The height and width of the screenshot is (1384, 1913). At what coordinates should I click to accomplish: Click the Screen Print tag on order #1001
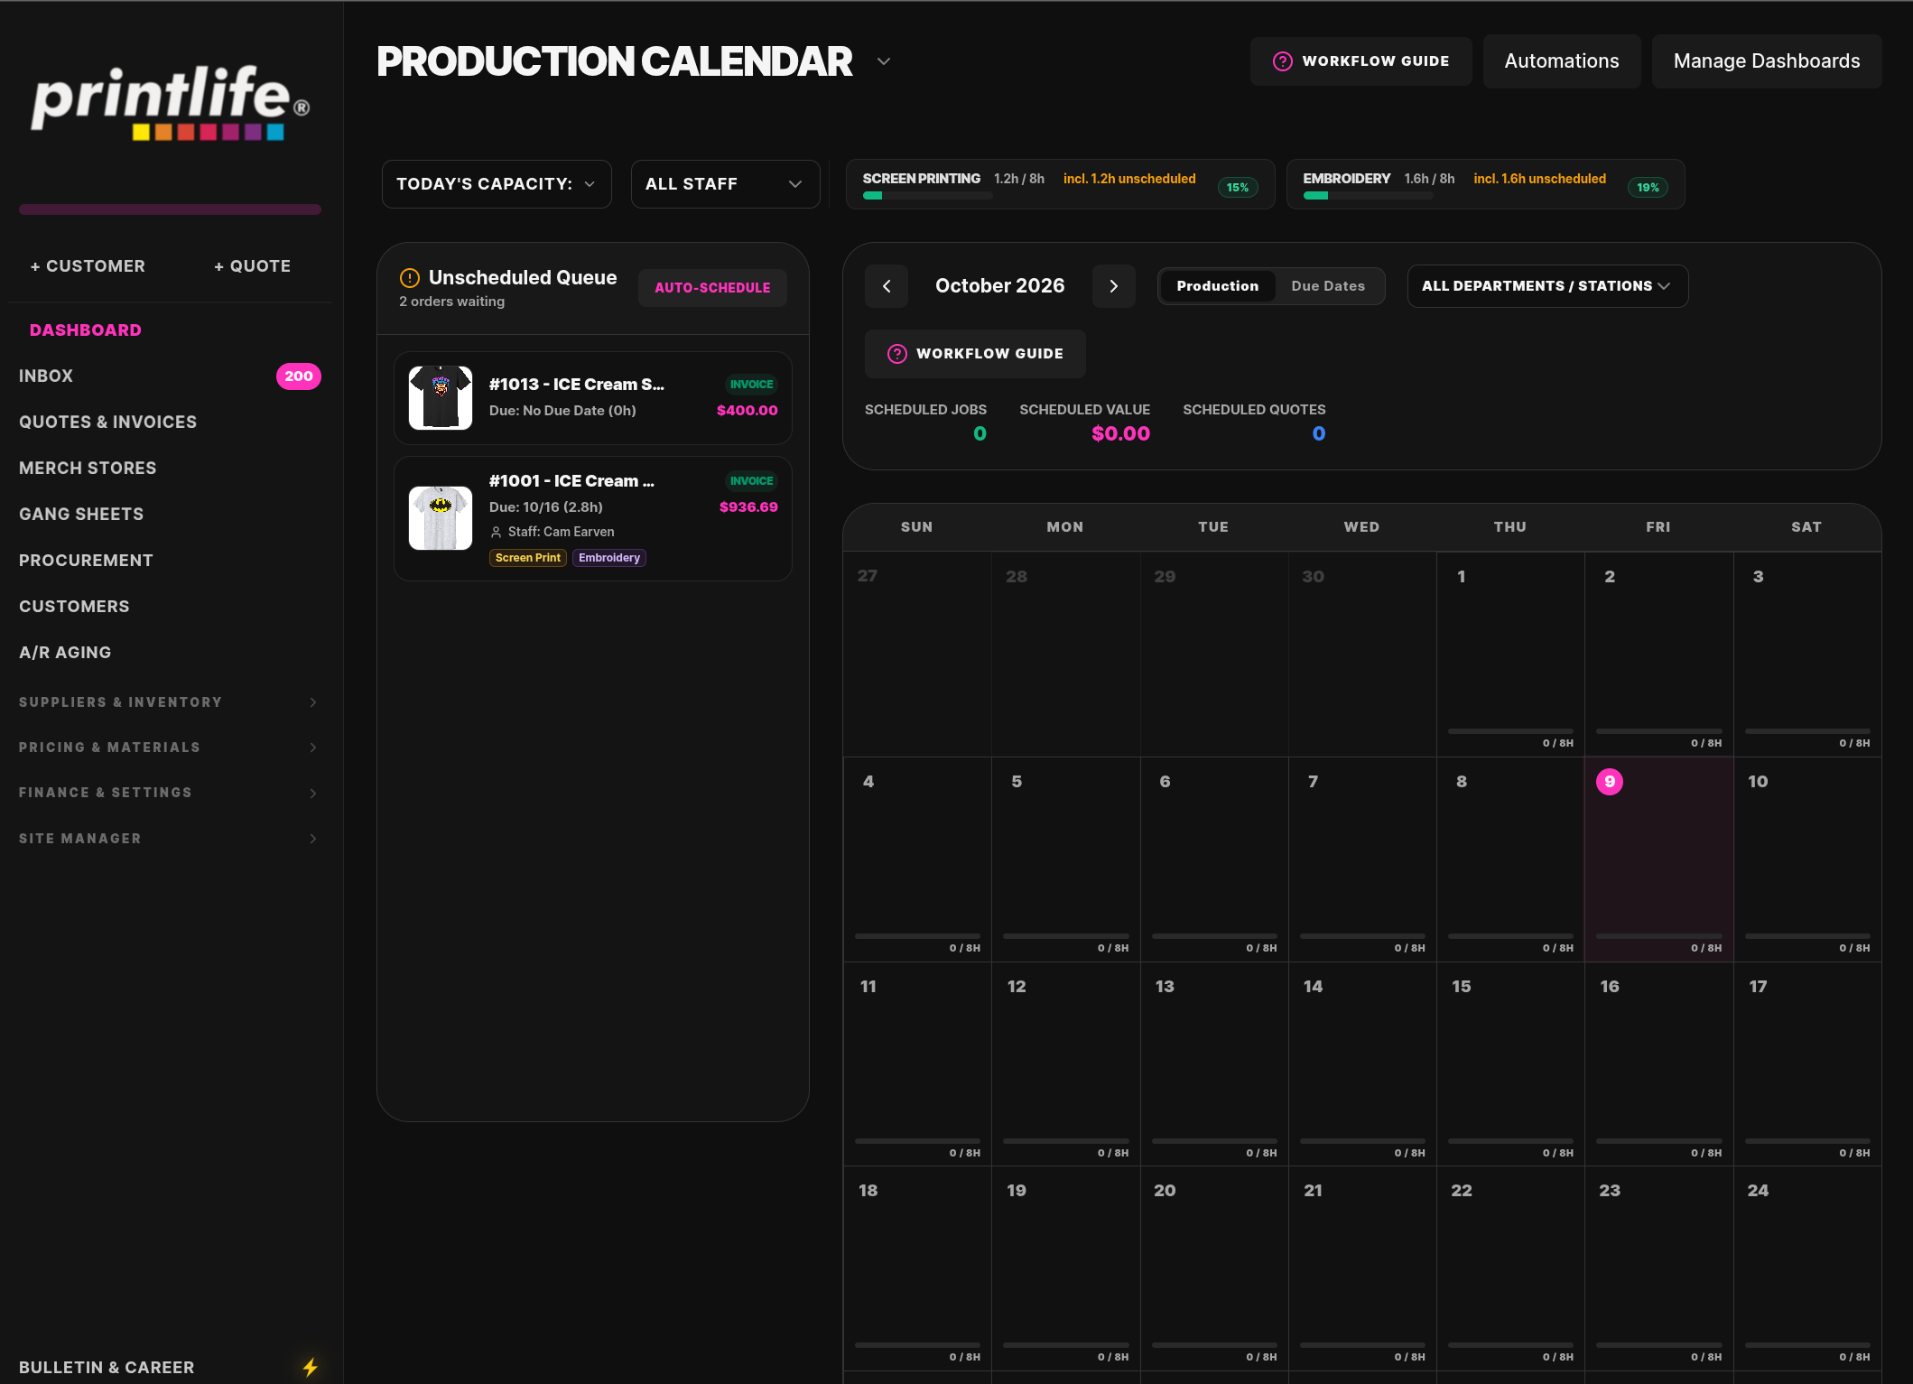pyautogui.click(x=527, y=558)
